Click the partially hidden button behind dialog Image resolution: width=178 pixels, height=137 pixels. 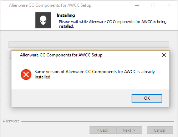[x=10, y=55]
